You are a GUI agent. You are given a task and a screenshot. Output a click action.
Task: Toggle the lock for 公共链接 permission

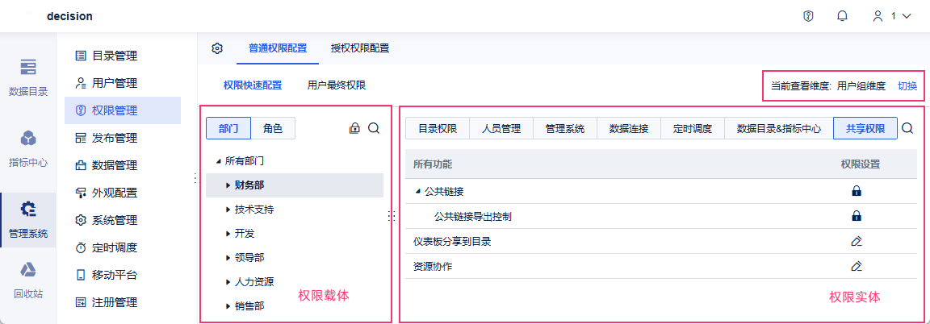(857, 191)
